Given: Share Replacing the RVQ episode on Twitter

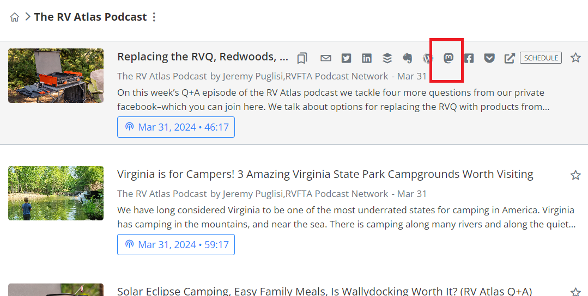Looking at the screenshot, I should [x=346, y=58].
